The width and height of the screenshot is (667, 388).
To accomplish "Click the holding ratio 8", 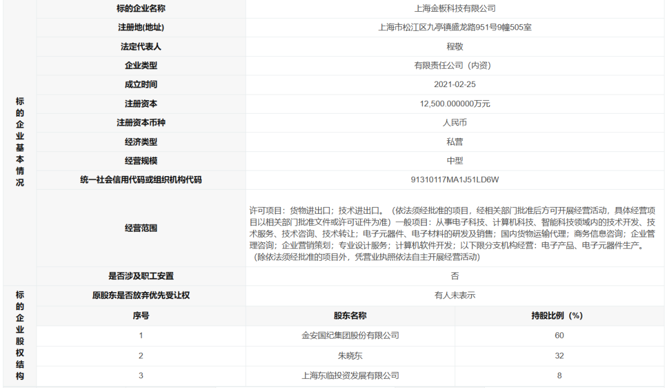I will coord(559,376).
